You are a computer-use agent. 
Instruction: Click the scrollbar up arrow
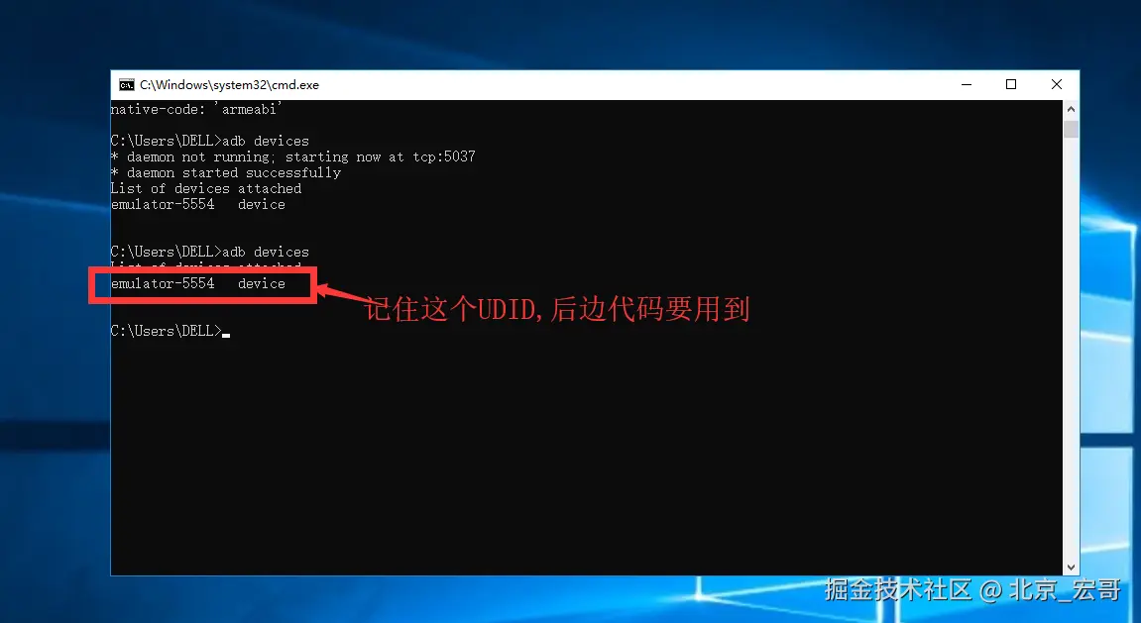pos(1071,109)
